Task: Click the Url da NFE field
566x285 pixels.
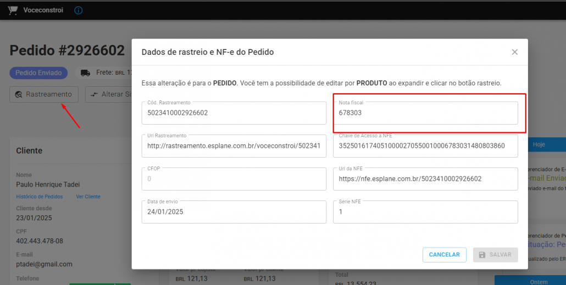Action: point(425,179)
